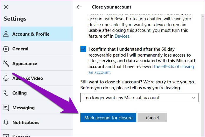
Task: Open the reason for leaving dropdown
Action: point(139,98)
